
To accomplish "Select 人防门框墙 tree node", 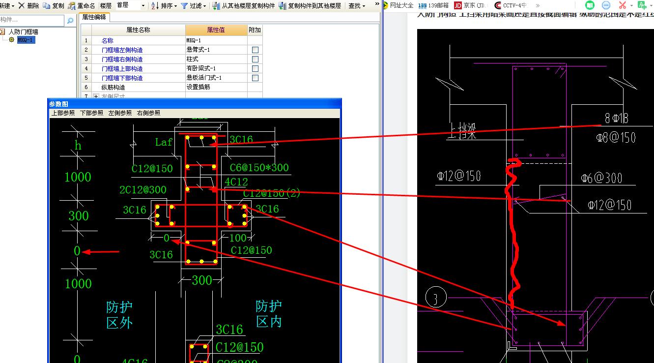I will point(23,31).
